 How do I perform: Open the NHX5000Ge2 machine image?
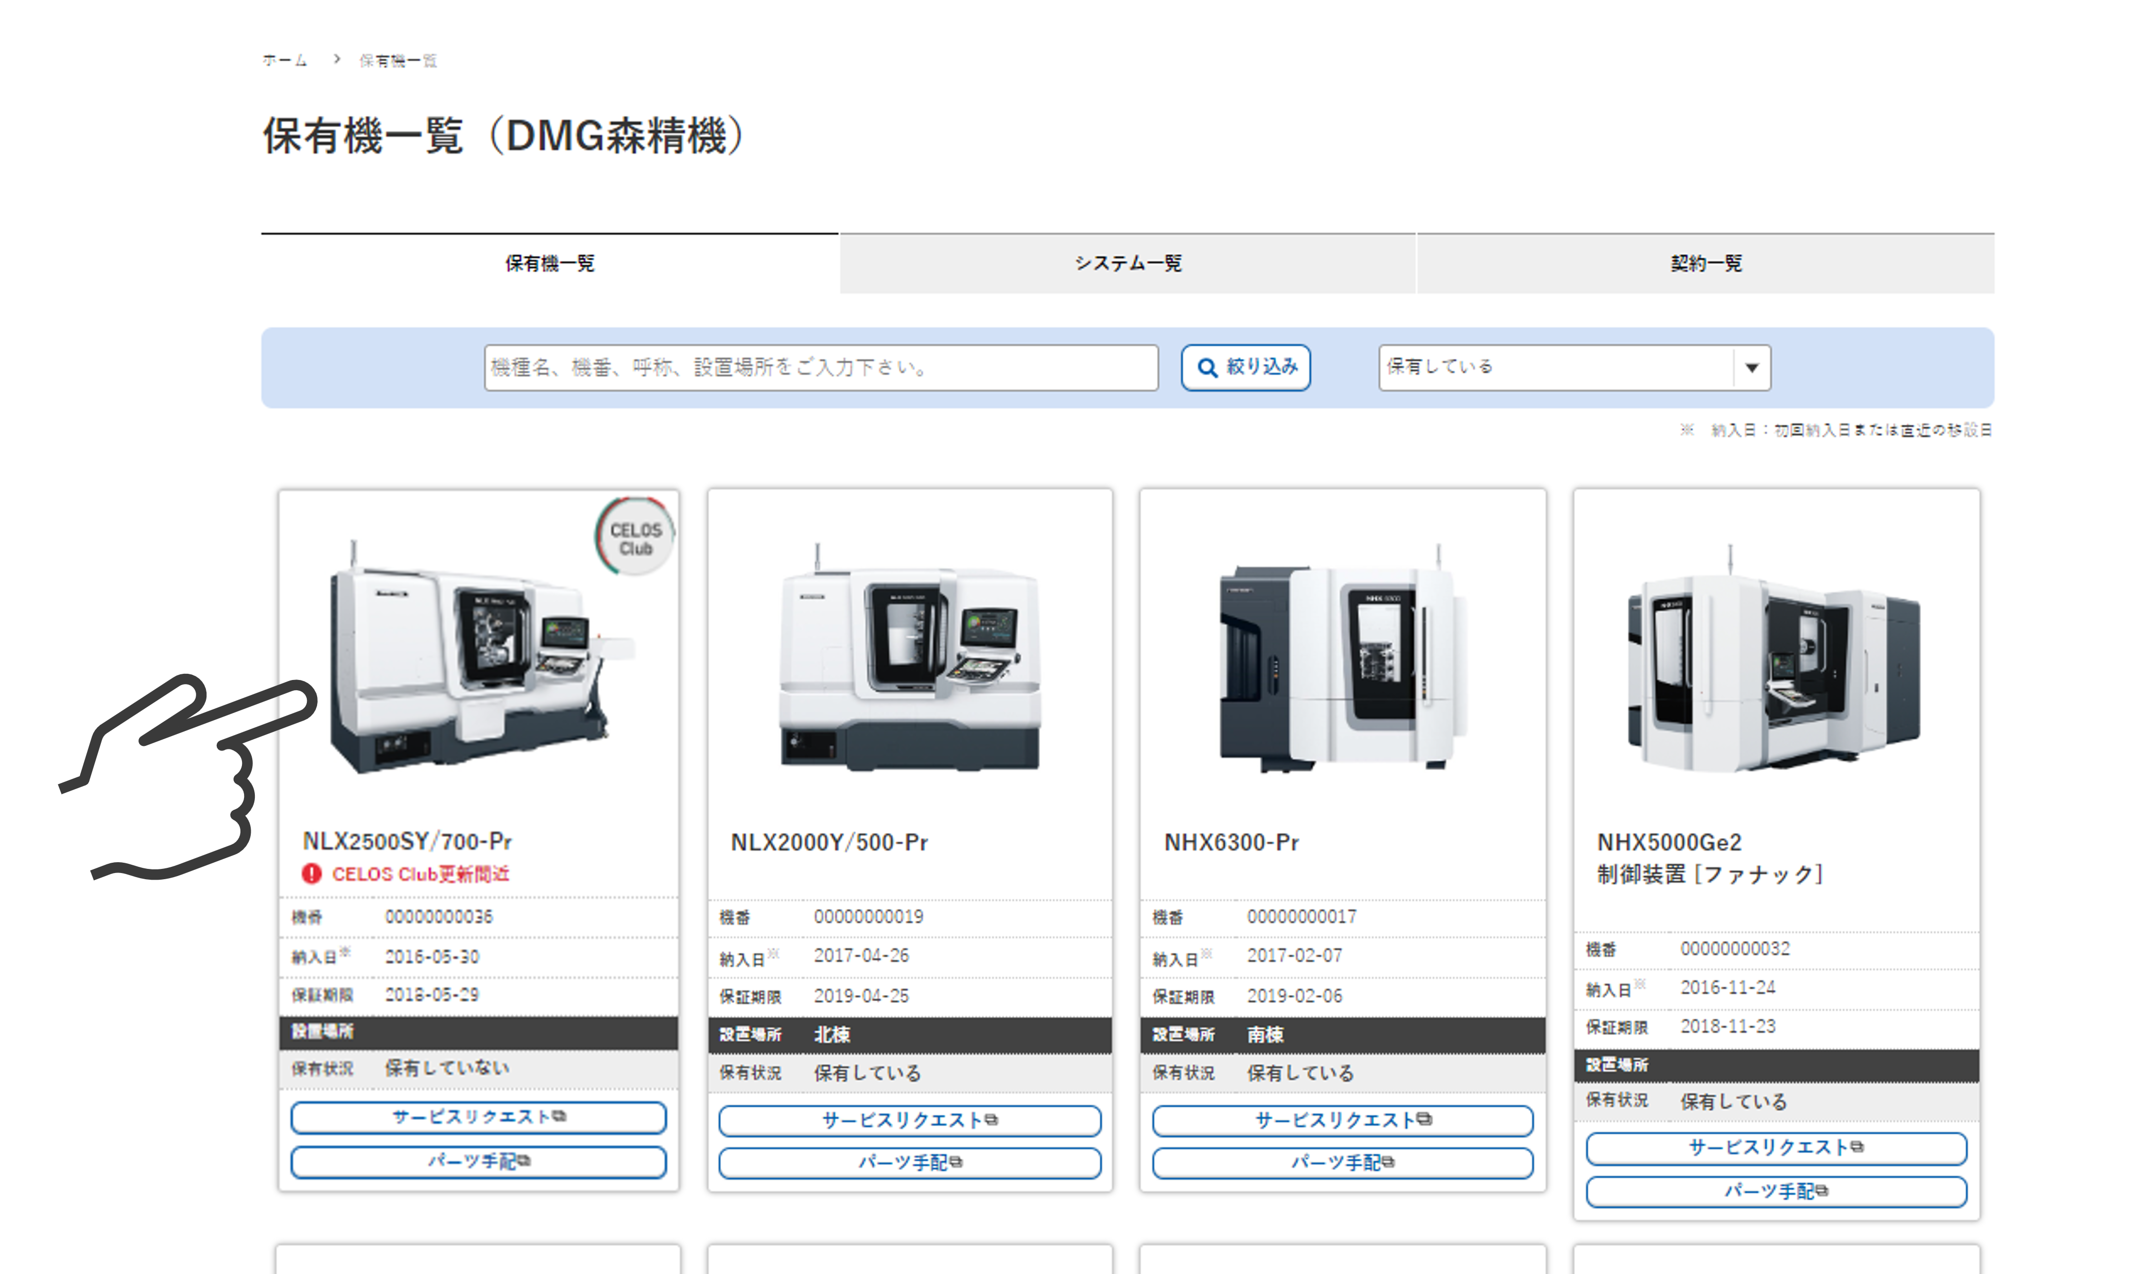(x=1775, y=658)
